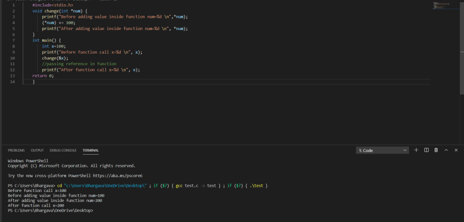
Task: Open the '1: Code' terminal selector dropdown
Action: coord(382,150)
